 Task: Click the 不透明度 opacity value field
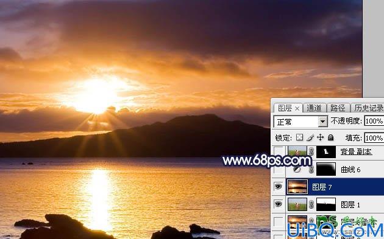pyautogui.click(x=374, y=121)
